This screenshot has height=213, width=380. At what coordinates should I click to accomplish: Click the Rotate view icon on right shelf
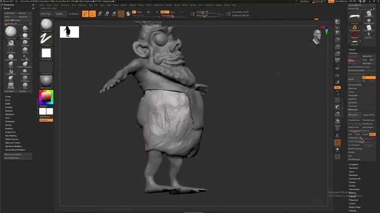[x=337, y=121]
